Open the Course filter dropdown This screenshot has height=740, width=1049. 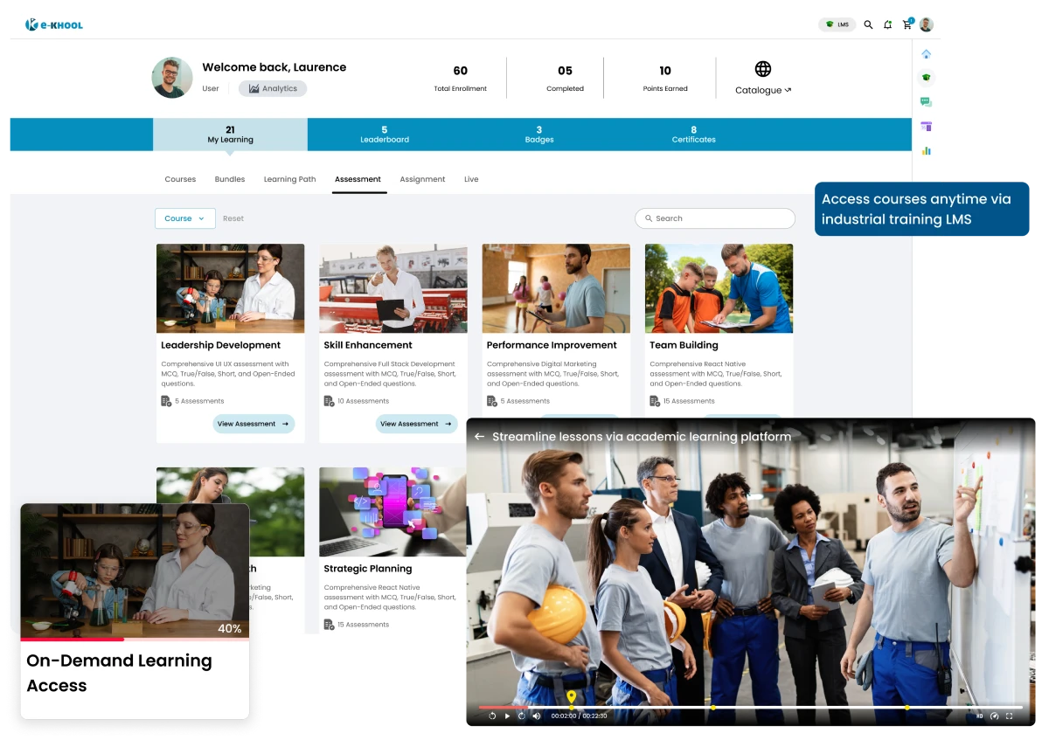coord(184,218)
